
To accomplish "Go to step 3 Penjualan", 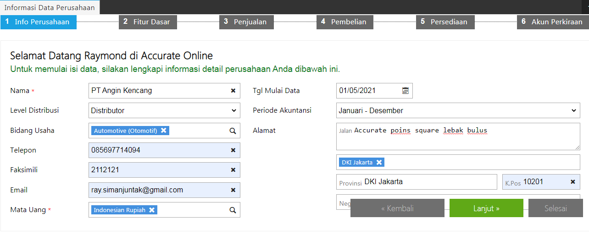I will [246, 22].
